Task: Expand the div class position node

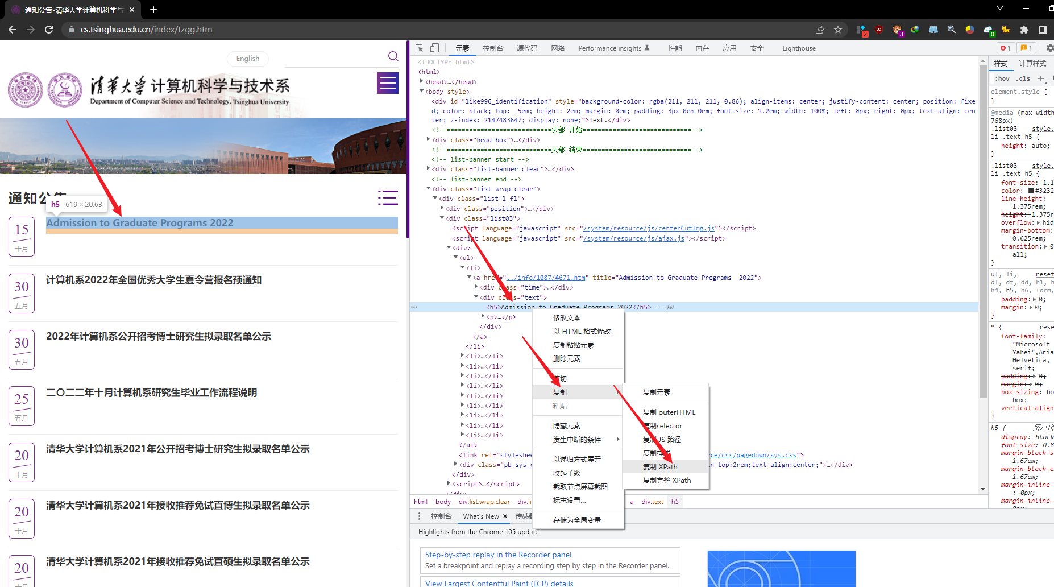Action: pos(442,208)
